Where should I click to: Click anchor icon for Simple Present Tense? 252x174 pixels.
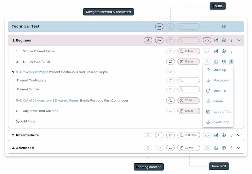pos(207,51)
